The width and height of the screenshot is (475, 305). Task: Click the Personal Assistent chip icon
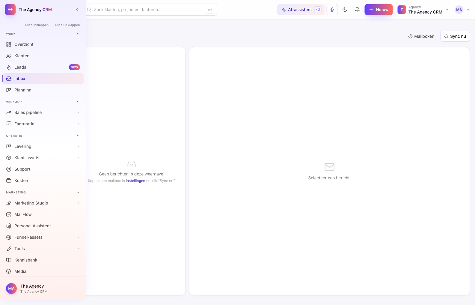click(x=9, y=226)
